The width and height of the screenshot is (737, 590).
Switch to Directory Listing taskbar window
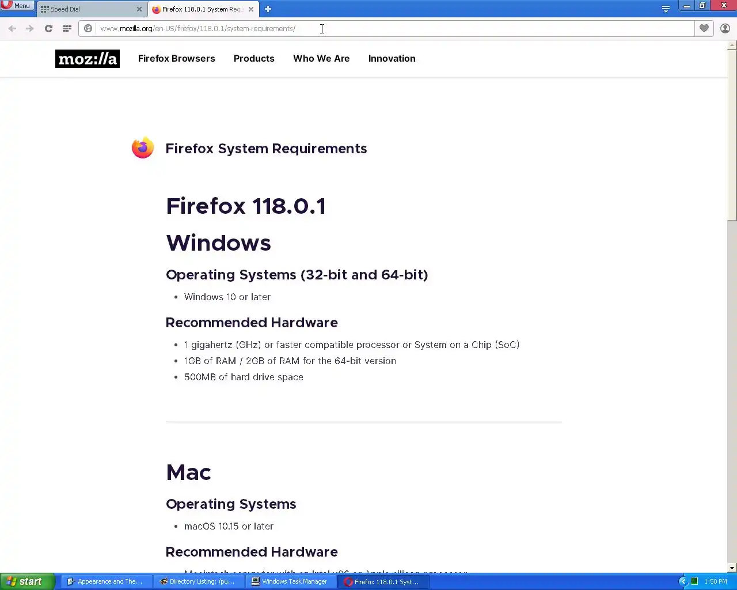click(199, 581)
